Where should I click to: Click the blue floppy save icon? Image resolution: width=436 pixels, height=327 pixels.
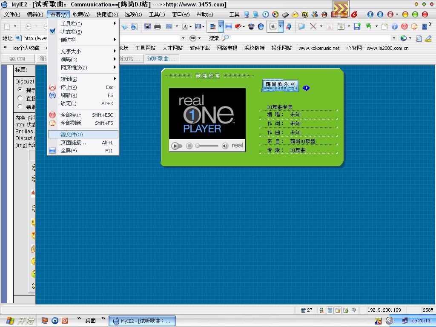(357, 26)
